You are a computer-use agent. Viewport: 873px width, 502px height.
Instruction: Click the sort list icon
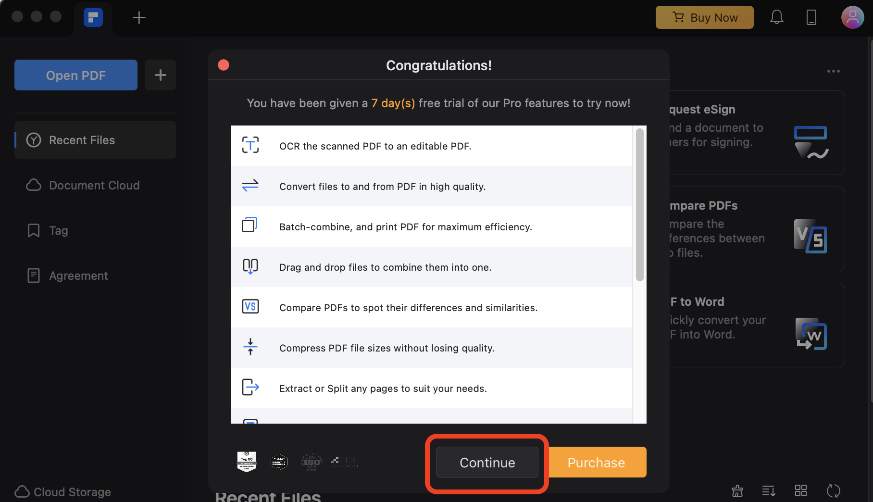pyautogui.click(x=769, y=491)
